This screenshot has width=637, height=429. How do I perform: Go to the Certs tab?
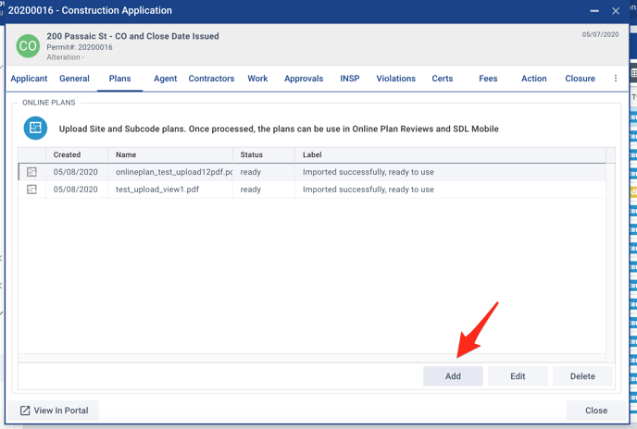click(442, 79)
